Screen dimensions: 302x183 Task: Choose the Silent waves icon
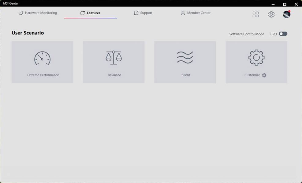(185, 57)
